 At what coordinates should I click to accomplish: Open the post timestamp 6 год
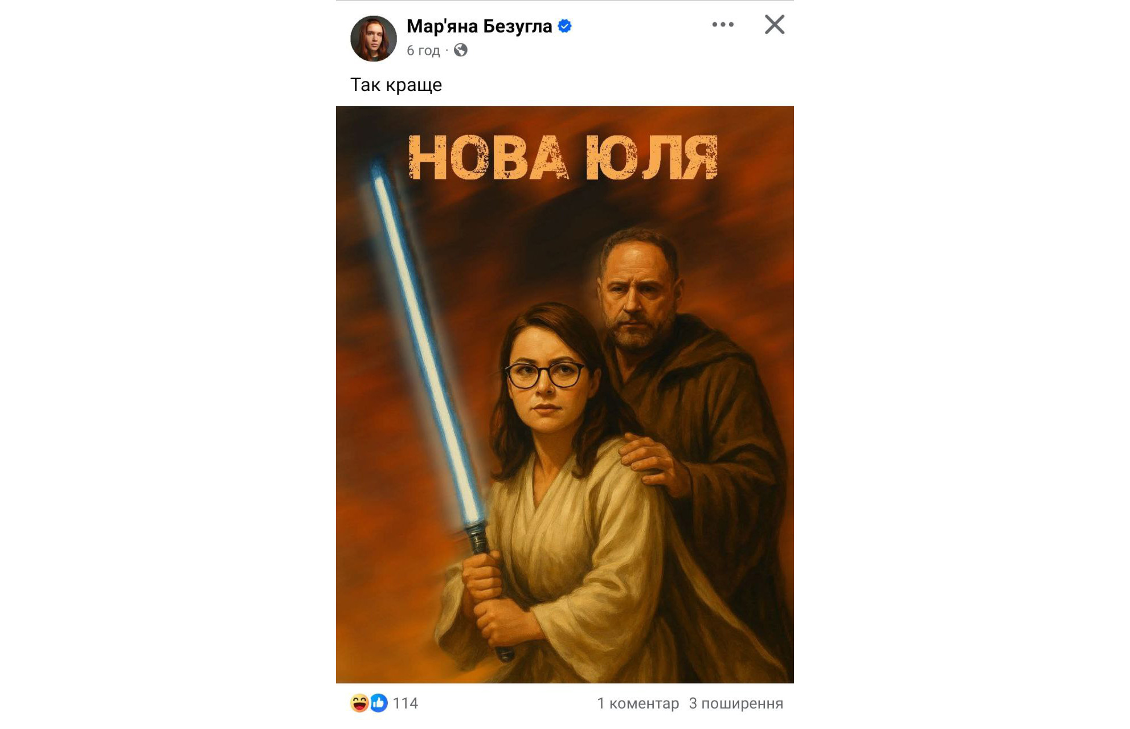tap(423, 51)
